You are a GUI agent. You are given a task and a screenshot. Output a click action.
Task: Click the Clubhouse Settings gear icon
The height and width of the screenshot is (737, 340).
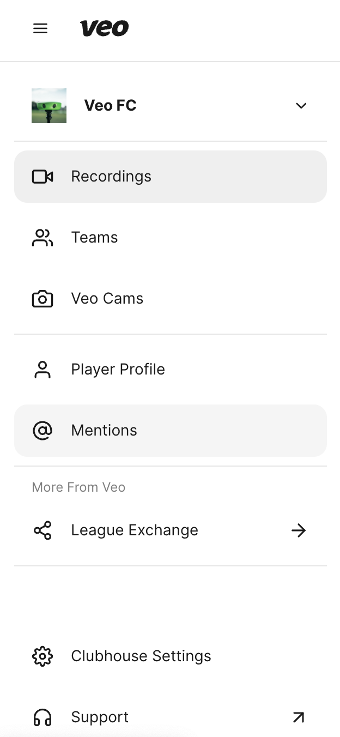pos(42,656)
